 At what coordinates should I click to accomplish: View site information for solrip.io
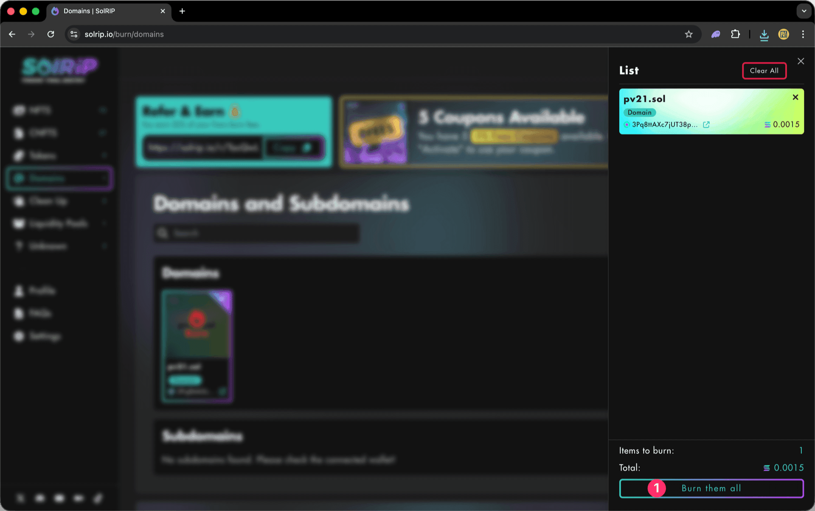click(74, 34)
